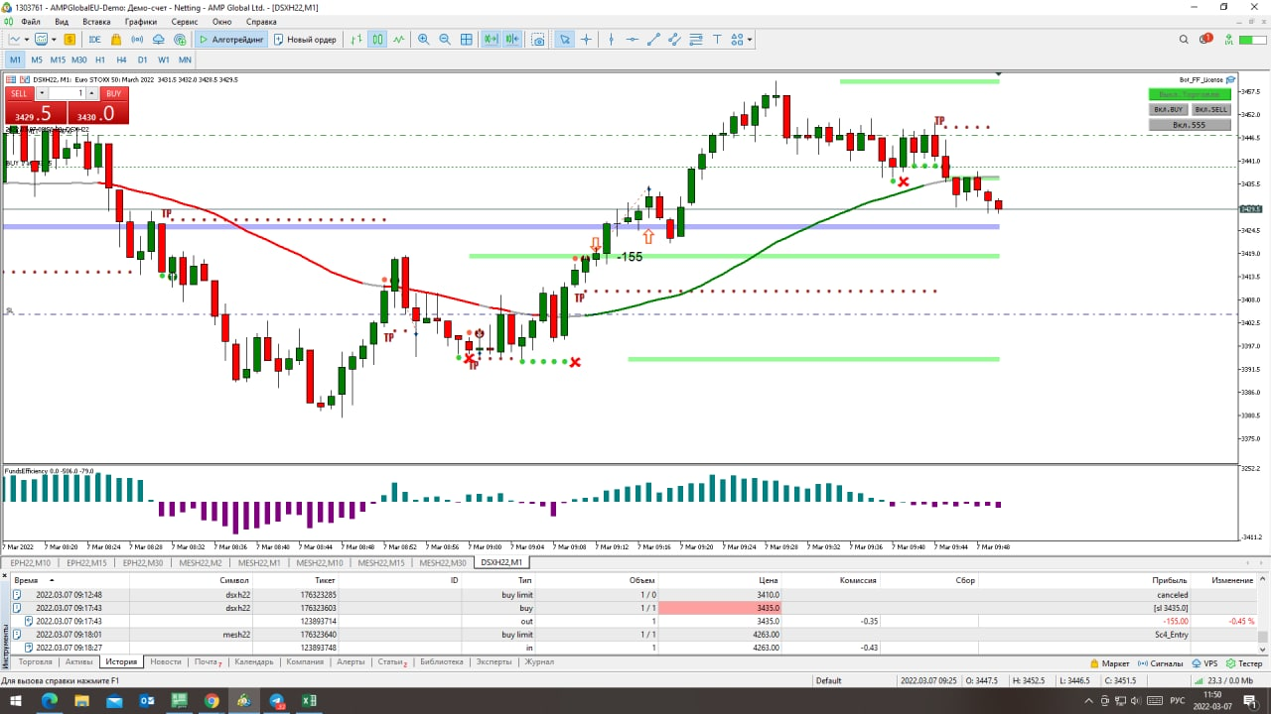The width and height of the screenshot is (1271, 714).
Task: Open the Сервис menu
Action: point(185,21)
